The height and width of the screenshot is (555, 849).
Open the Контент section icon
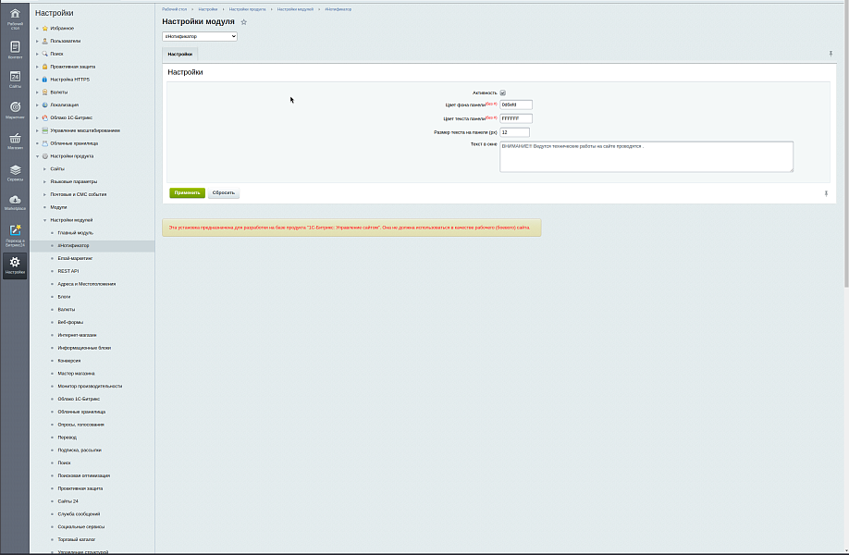(x=15, y=49)
